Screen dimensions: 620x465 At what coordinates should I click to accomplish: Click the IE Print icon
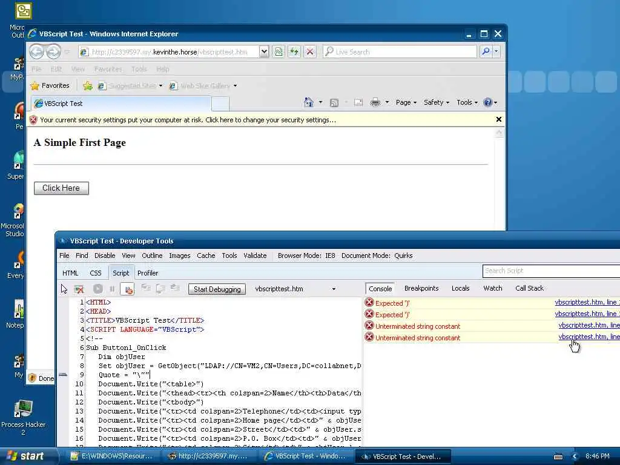(375, 102)
